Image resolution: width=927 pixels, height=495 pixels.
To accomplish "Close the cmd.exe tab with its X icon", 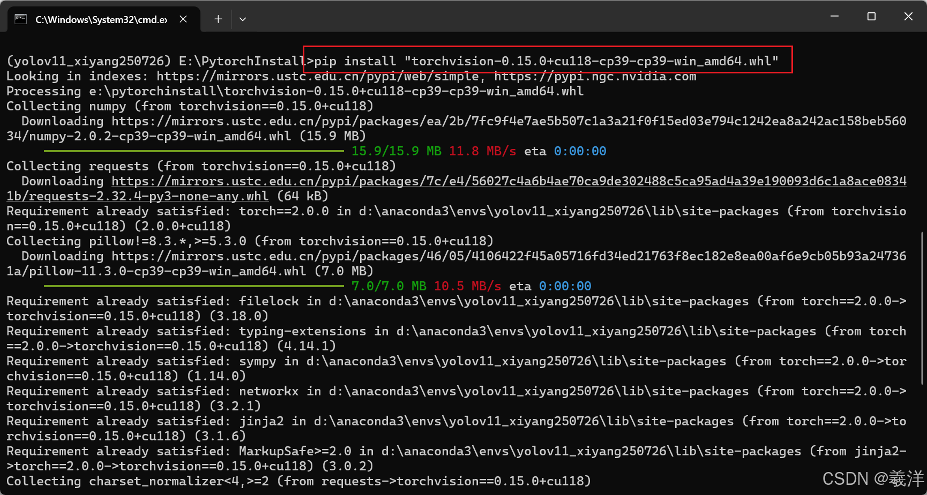I will [x=183, y=19].
